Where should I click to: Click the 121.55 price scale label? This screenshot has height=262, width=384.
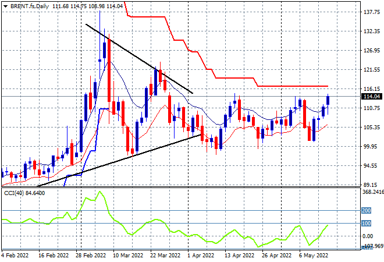point(372,70)
